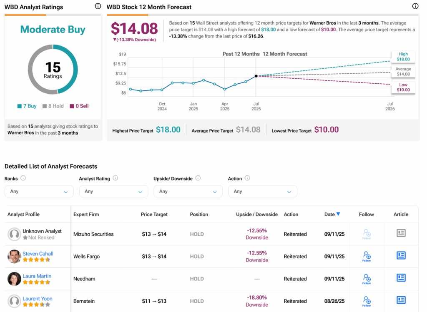This screenshot has height=312, width=427.
Task: Open the Mizuho Securities article icon
Action: [401, 233]
